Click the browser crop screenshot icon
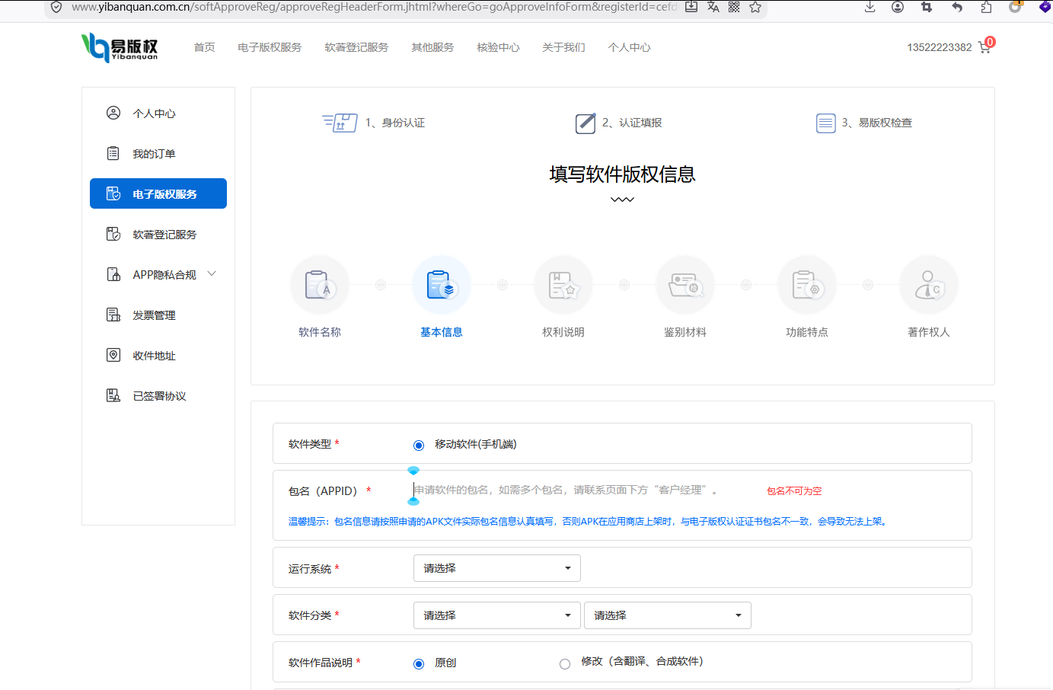Viewport: 1053px width, 690px height. [x=927, y=7]
